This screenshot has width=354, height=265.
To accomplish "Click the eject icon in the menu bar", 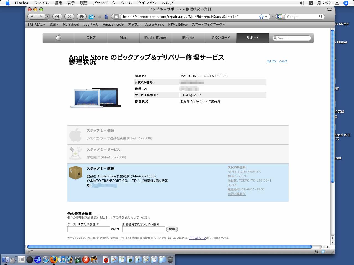I will (x=337, y=3).
